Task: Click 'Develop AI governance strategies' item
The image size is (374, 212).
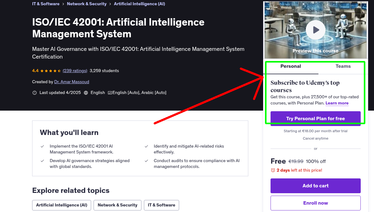Action: tap(90, 164)
